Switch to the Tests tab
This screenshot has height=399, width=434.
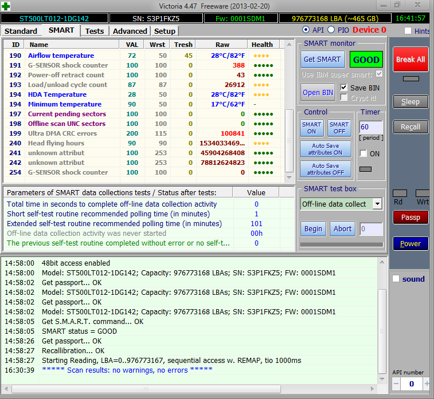pyautogui.click(x=95, y=31)
